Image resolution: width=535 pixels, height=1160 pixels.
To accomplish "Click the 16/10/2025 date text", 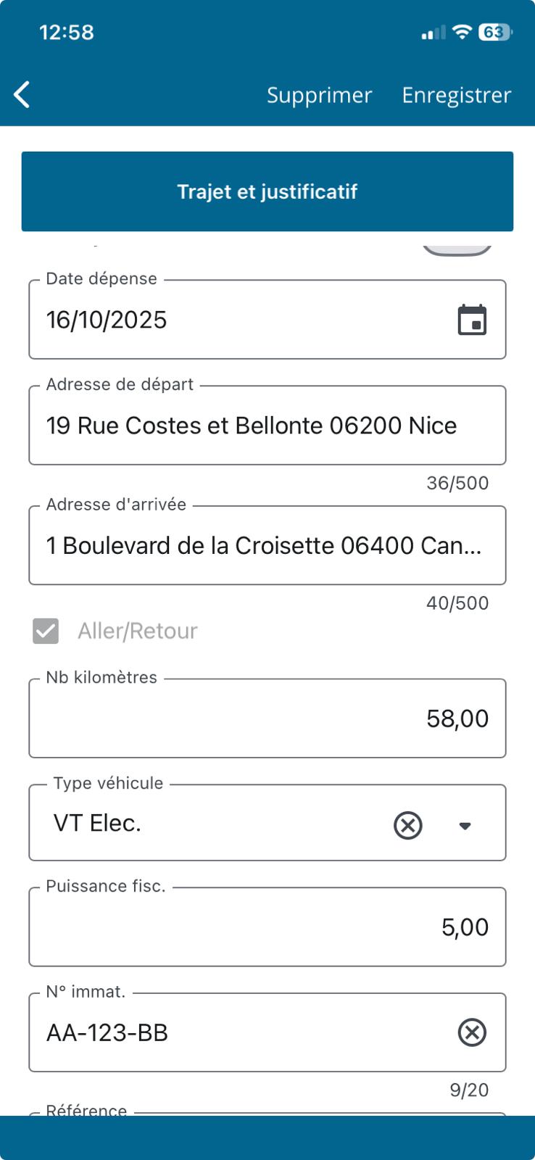I will pos(107,320).
